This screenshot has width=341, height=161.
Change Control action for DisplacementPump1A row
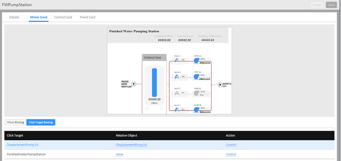point(231,145)
